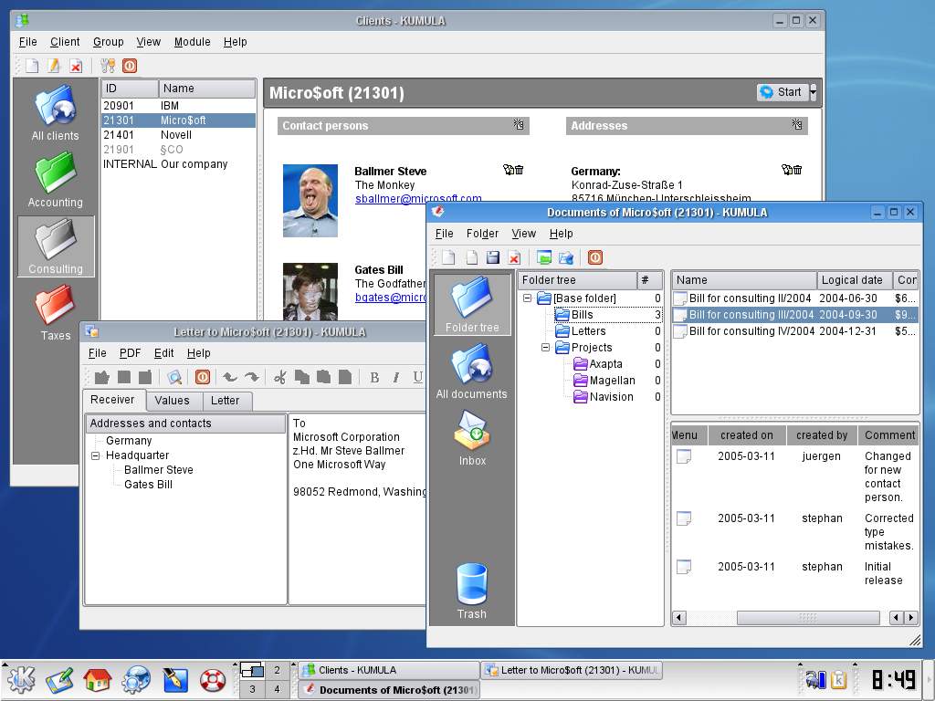Open All clients module in Clients sidebar
The height and width of the screenshot is (701, 935).
pyautogui.click(x=56, y=112)
